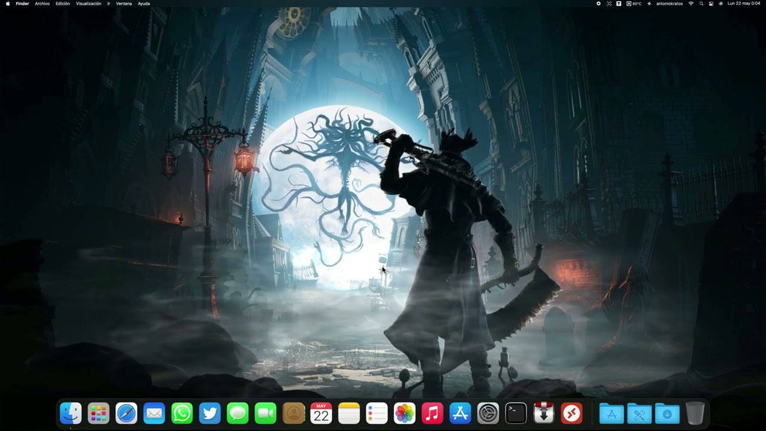
Task: Launch Terminal from the Dock
Action: point(516,413)
